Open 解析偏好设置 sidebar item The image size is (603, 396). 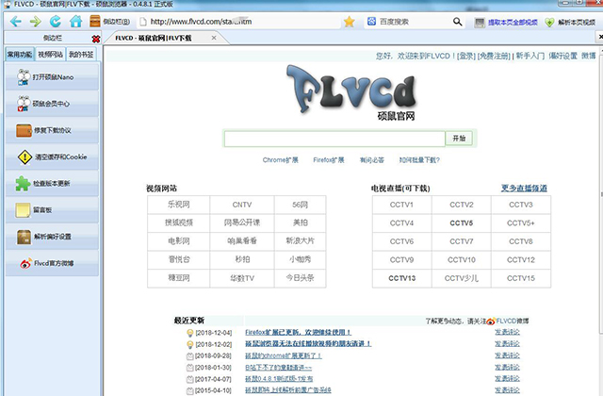click(52, 237)
